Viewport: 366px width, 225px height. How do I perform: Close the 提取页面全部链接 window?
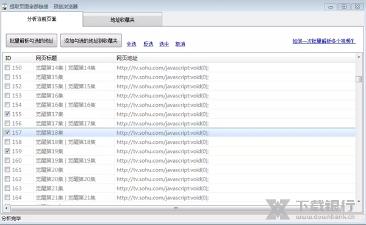pos(357,7)
